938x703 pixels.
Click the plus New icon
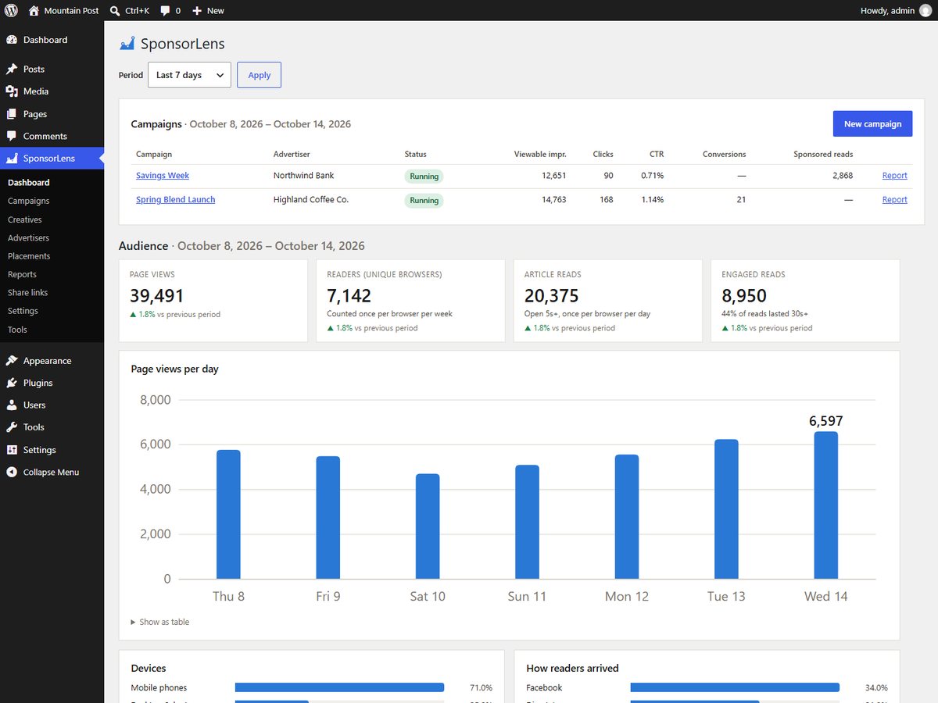(x=197, y=11)
